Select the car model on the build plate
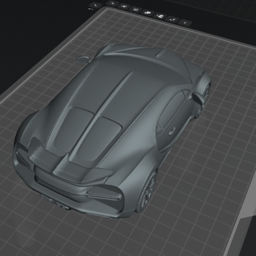This screenshot has height=256, width=256. pos(113,130)
